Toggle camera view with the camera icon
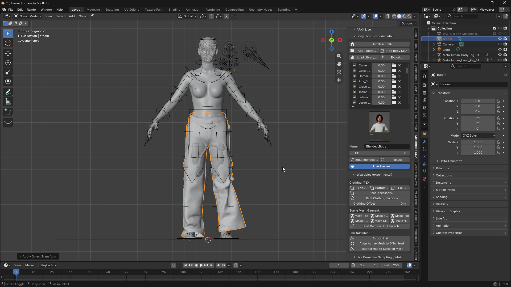 tap(339, 72)
